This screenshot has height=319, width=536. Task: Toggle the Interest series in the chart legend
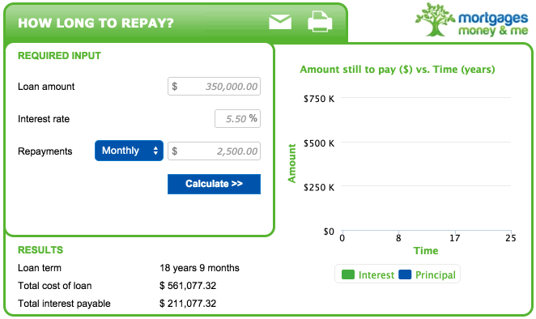[x=368, y=275]
